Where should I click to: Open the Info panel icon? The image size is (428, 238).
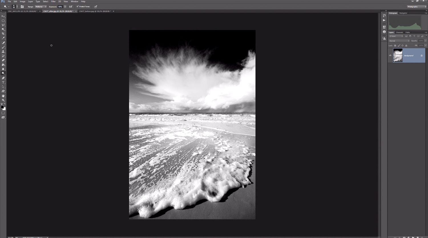(384, 32)
